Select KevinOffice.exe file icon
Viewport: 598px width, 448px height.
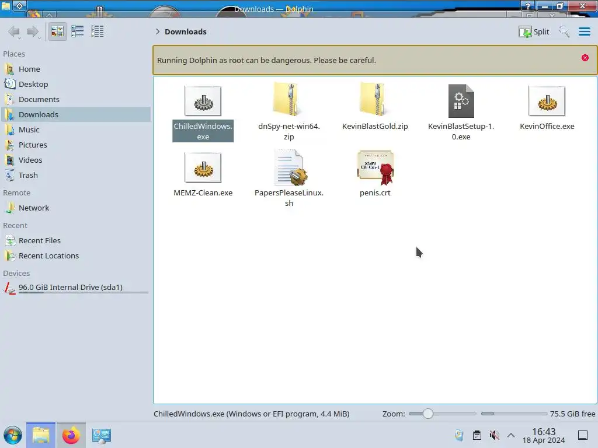pyautogui.click(x=547, y=101)
